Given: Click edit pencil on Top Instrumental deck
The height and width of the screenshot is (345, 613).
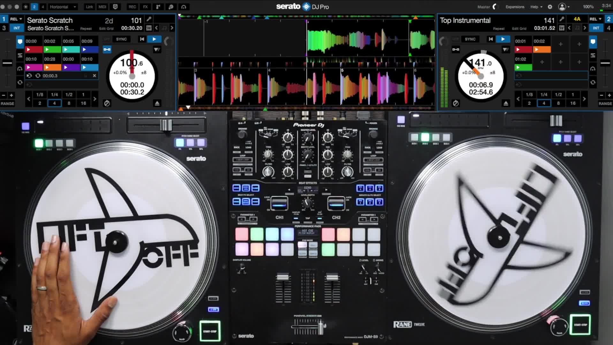Looking at the screenshot, I should (562, 19).
